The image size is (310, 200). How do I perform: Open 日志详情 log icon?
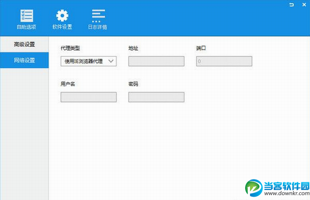point(98,16)
